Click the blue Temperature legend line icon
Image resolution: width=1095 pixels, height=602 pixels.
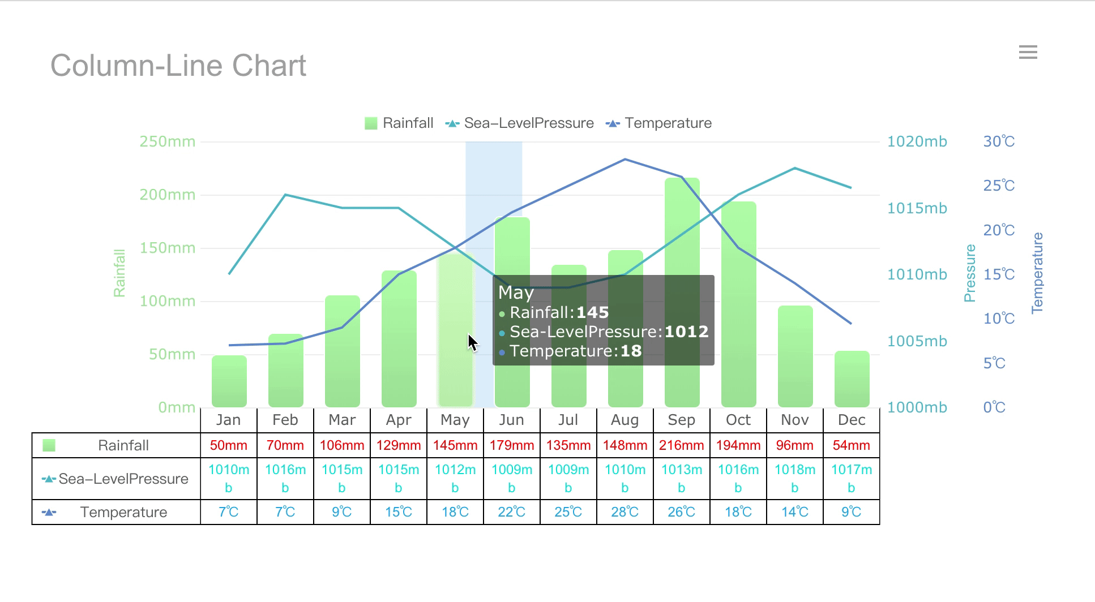tap(612, 123)
